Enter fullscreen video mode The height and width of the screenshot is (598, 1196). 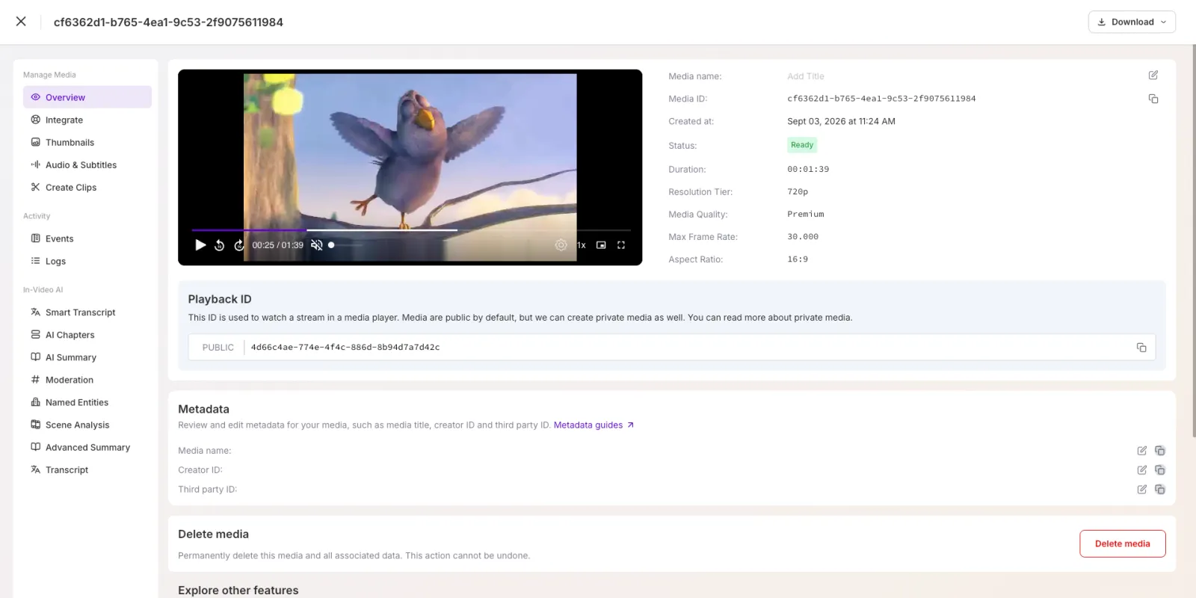pos(621,245)
